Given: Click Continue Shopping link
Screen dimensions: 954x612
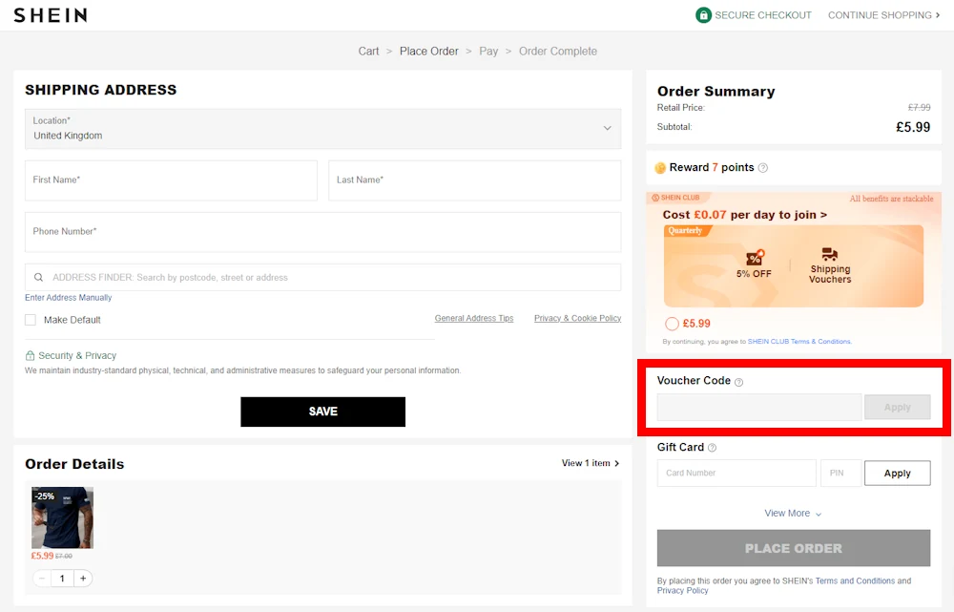Looking at the screenshot, I should pyautogui.click(x=883, y=15).
